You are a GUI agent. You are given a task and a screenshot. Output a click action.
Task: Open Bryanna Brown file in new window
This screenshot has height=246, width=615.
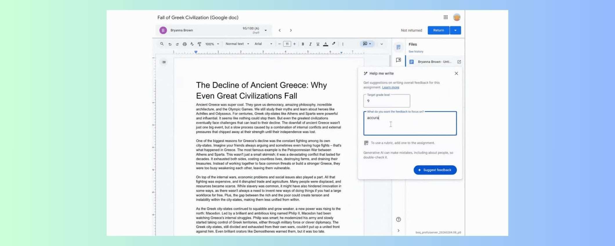[x=459, y=62]
